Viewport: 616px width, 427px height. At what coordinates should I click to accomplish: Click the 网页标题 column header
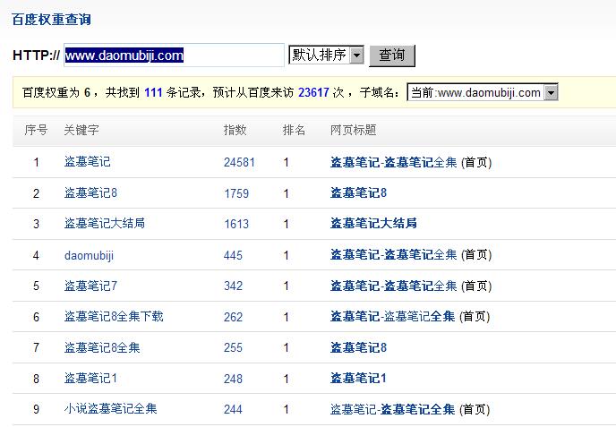[x=353, y=130]
